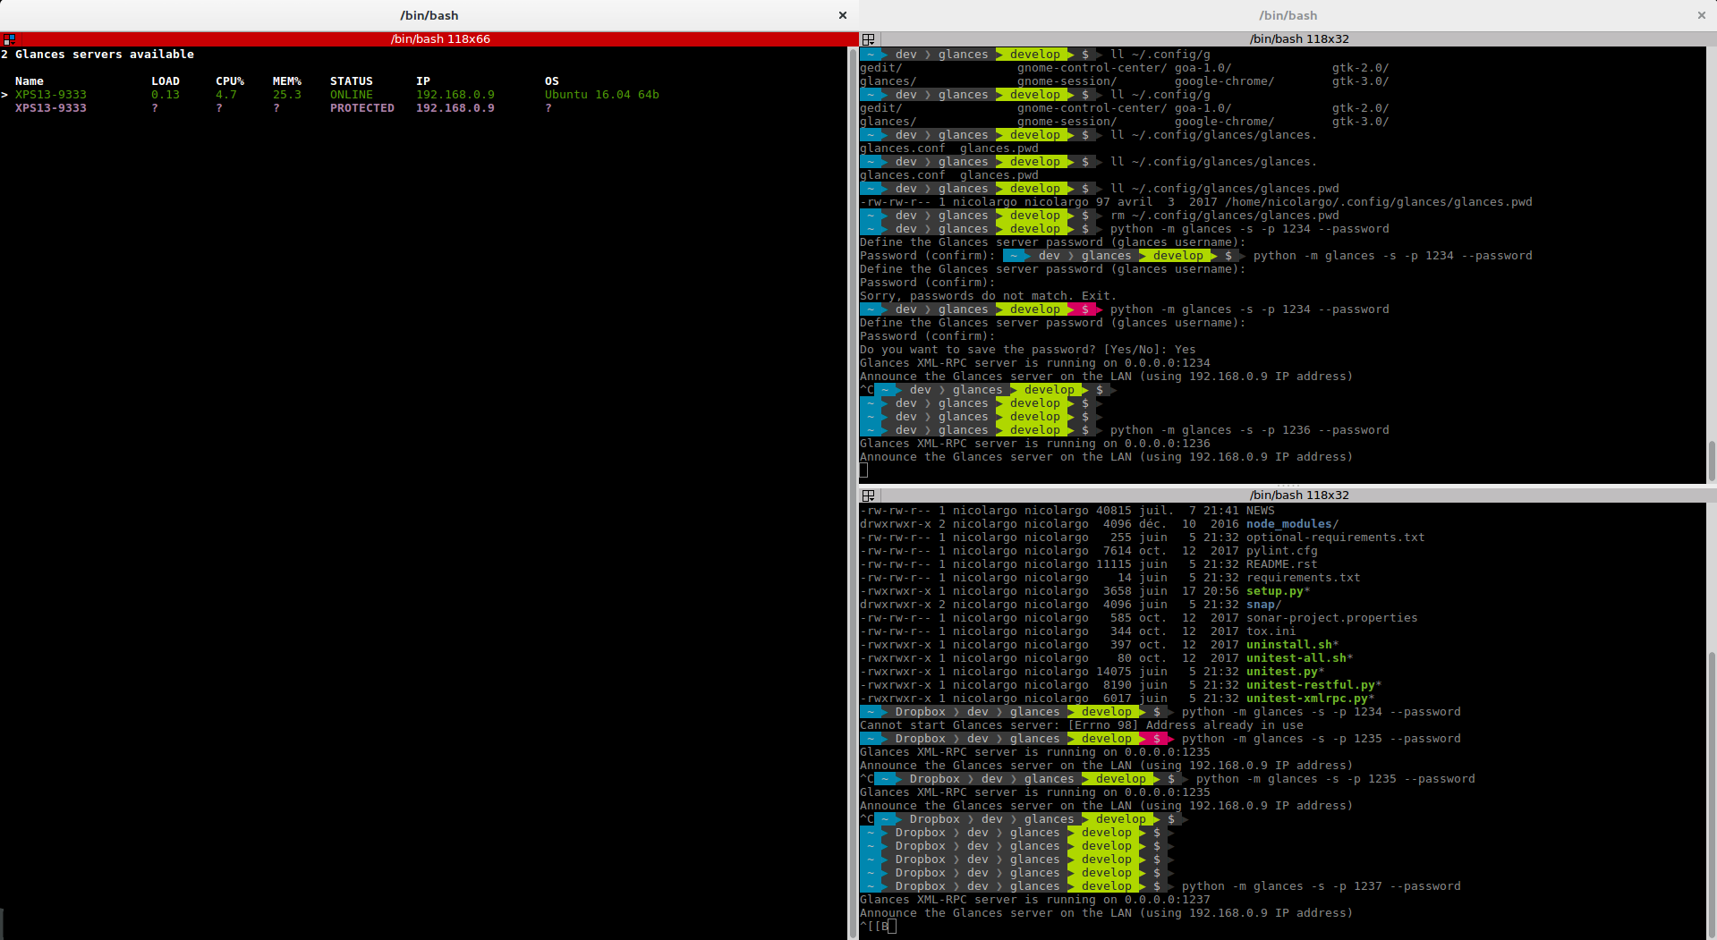Click the glances directory segment in the prompt
The height and width of the screenshot is (940, 1717).
(1034, 885)
